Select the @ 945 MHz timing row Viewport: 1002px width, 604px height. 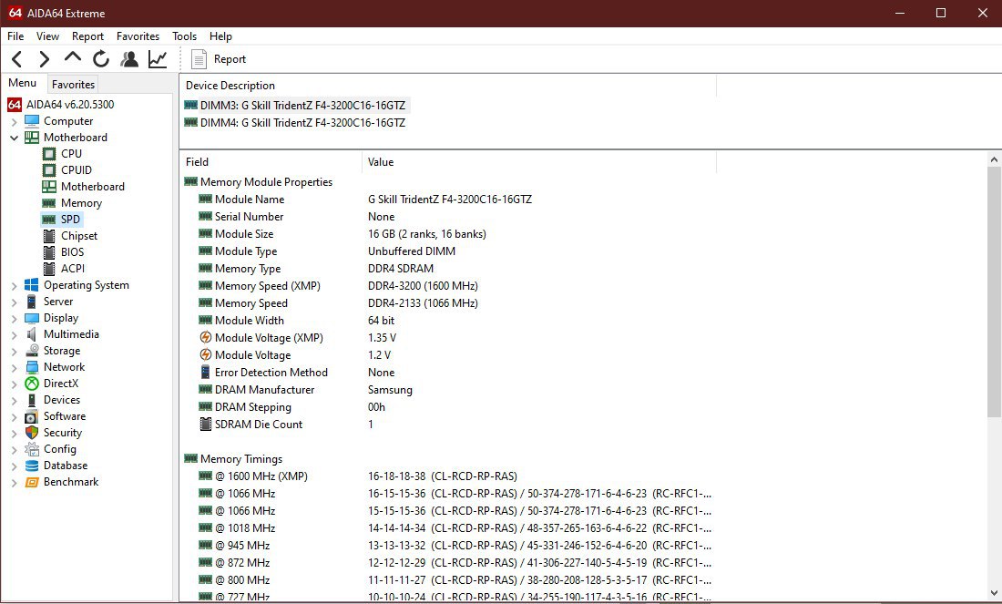tap(447, 546)
